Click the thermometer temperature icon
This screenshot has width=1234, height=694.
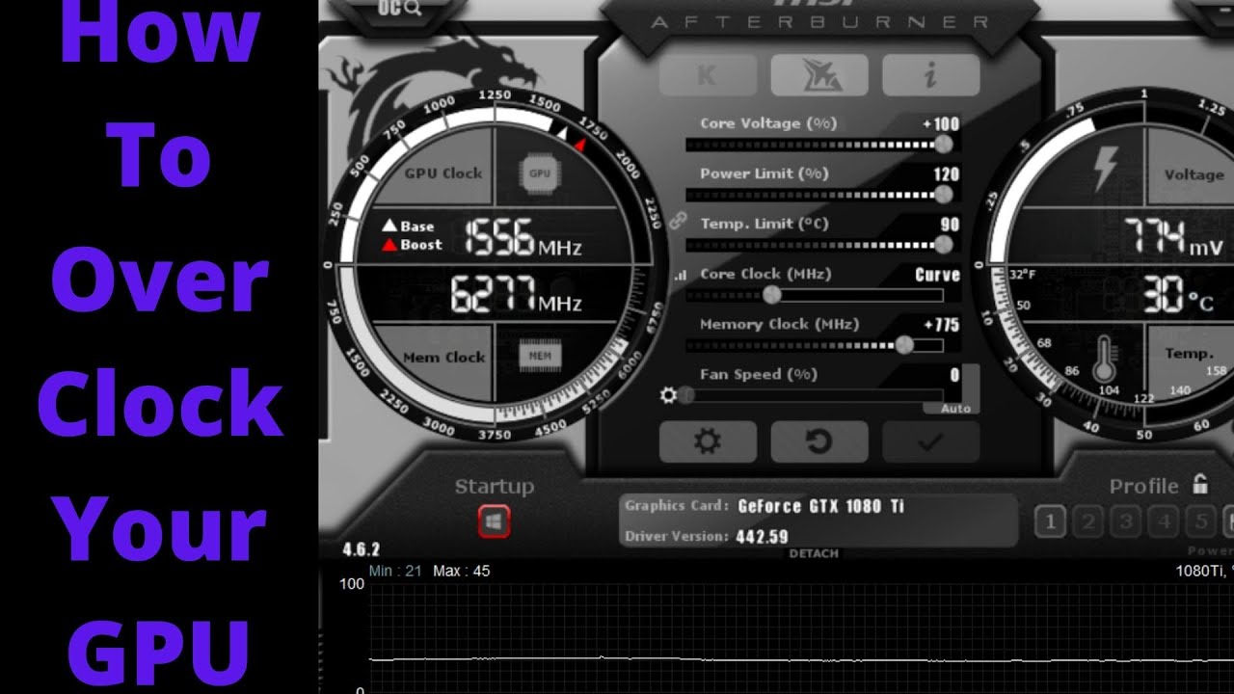(1105, 359)
